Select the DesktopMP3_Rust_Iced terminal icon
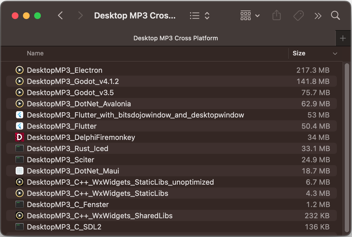The image size is (352, 237). click(20, 148)
